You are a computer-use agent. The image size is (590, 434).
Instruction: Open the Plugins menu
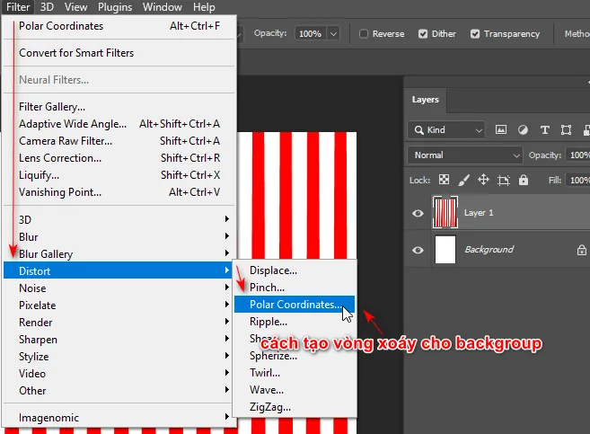115,7
